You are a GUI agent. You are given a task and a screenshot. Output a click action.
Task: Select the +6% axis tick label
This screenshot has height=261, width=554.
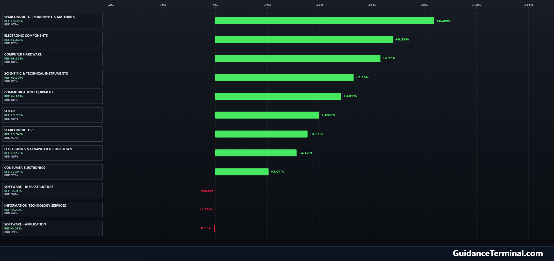[372, 5]
